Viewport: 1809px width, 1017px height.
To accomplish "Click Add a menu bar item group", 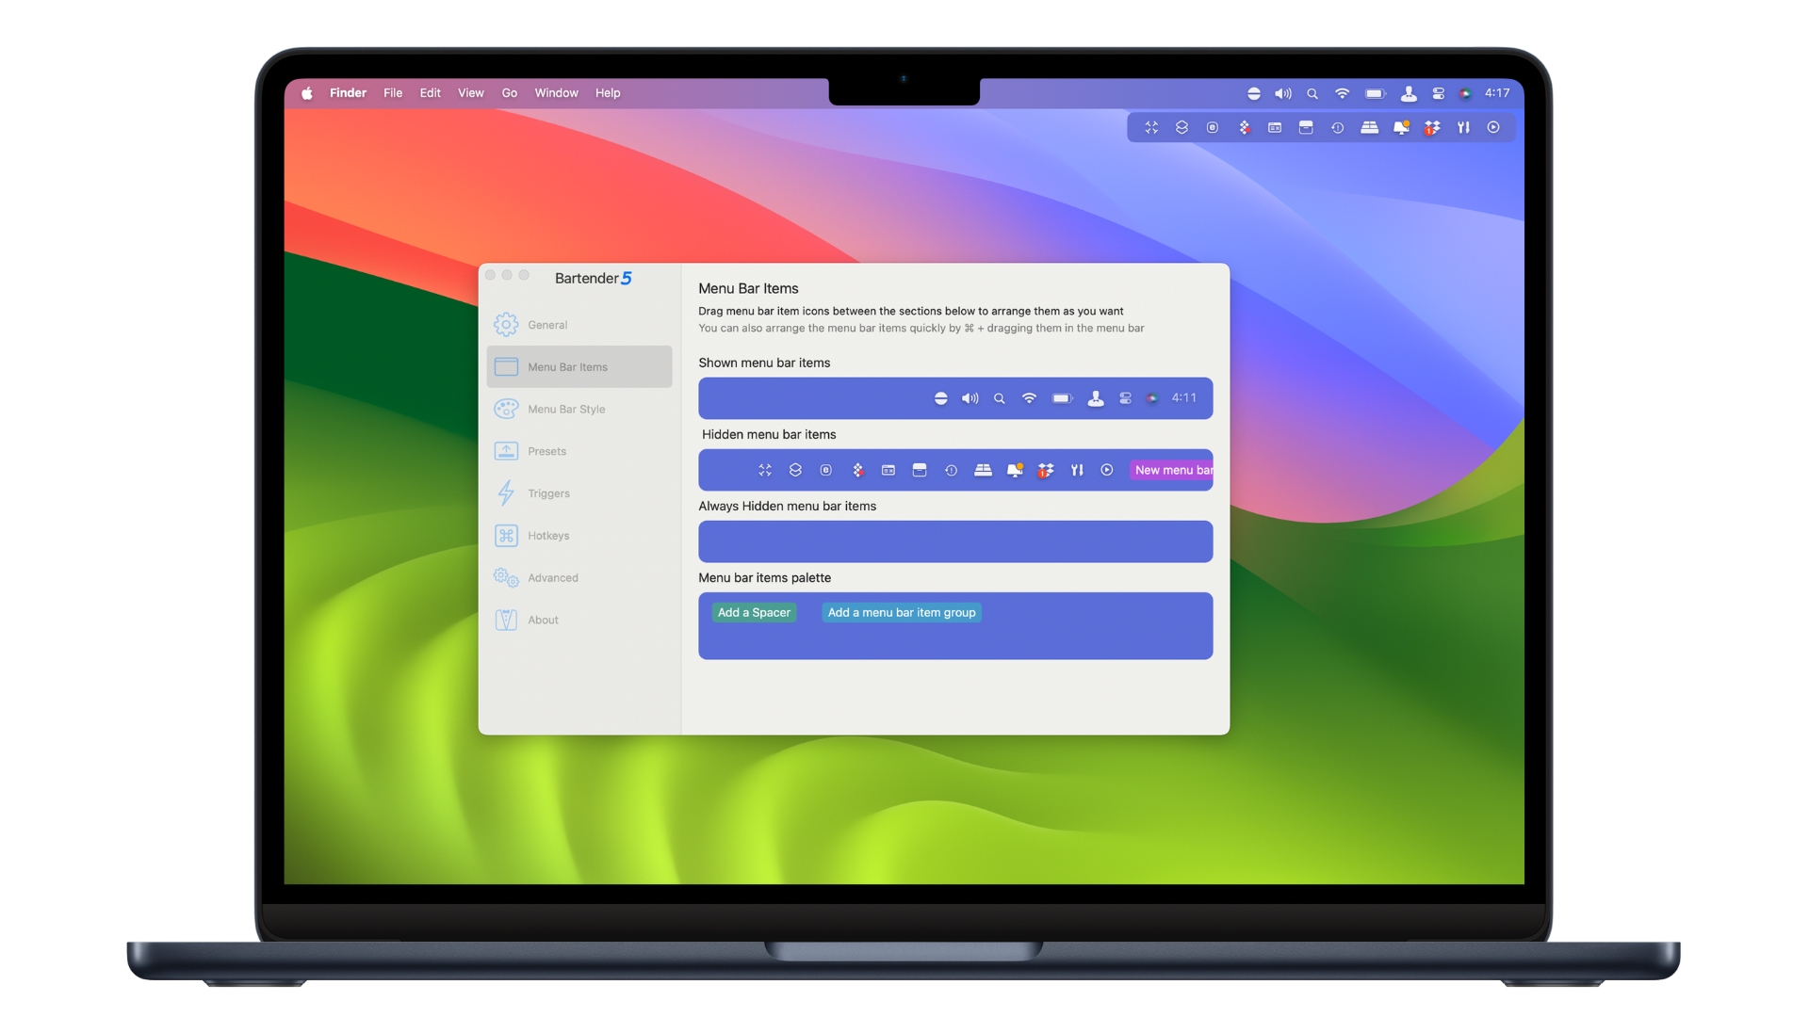I will (902, 613).
